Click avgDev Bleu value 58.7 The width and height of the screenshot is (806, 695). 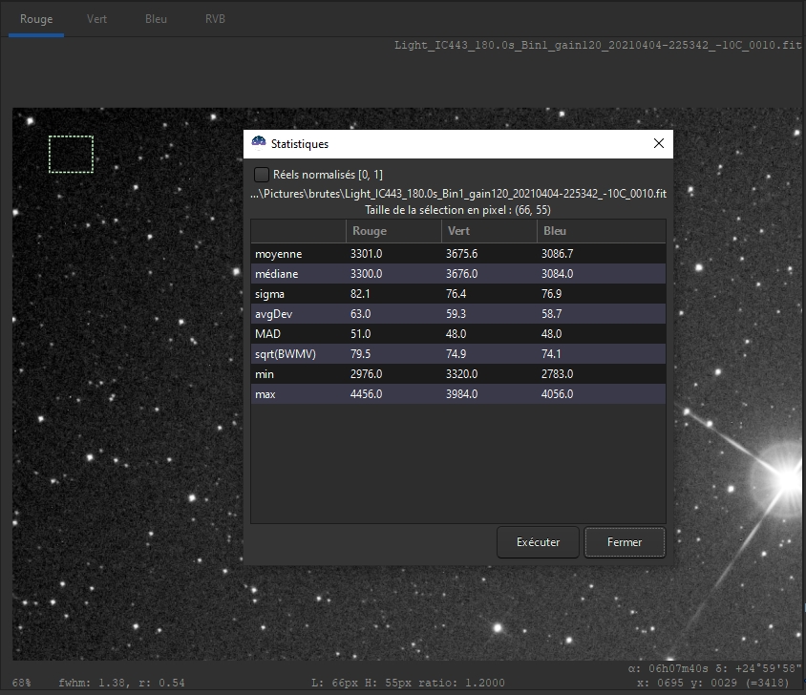coord(552,314)
